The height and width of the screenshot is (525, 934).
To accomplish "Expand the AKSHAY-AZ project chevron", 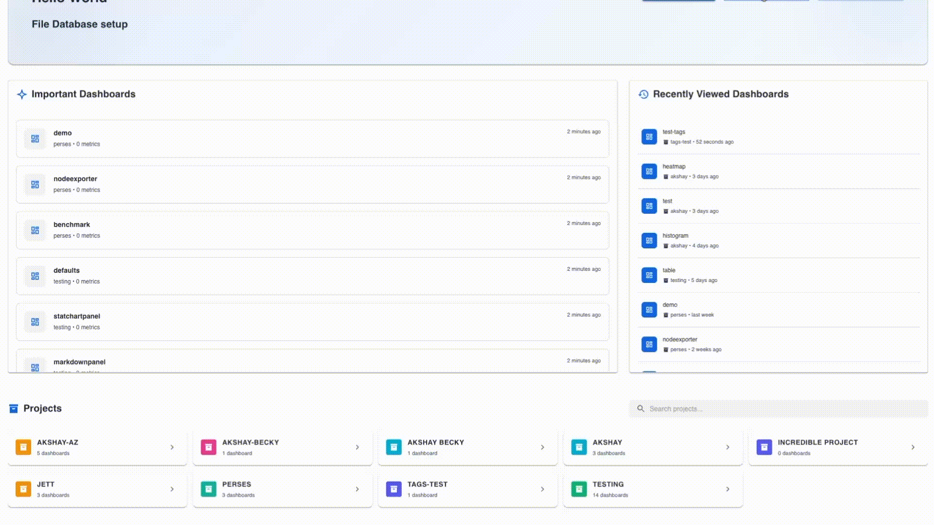I will coord(172,447).
